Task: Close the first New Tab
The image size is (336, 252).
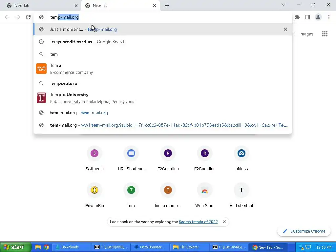Action: point(76,6)
